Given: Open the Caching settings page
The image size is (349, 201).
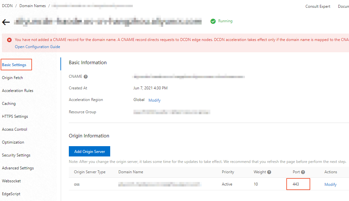Looking at the screenshot, I should (x=9, y=103).
